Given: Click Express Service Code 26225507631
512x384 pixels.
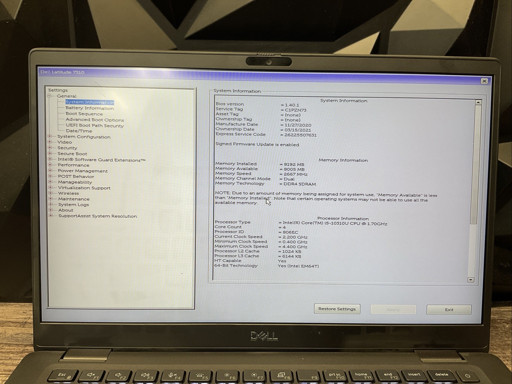Looking at the screenshot, I should pyautogui.click(x=300, y=135).
